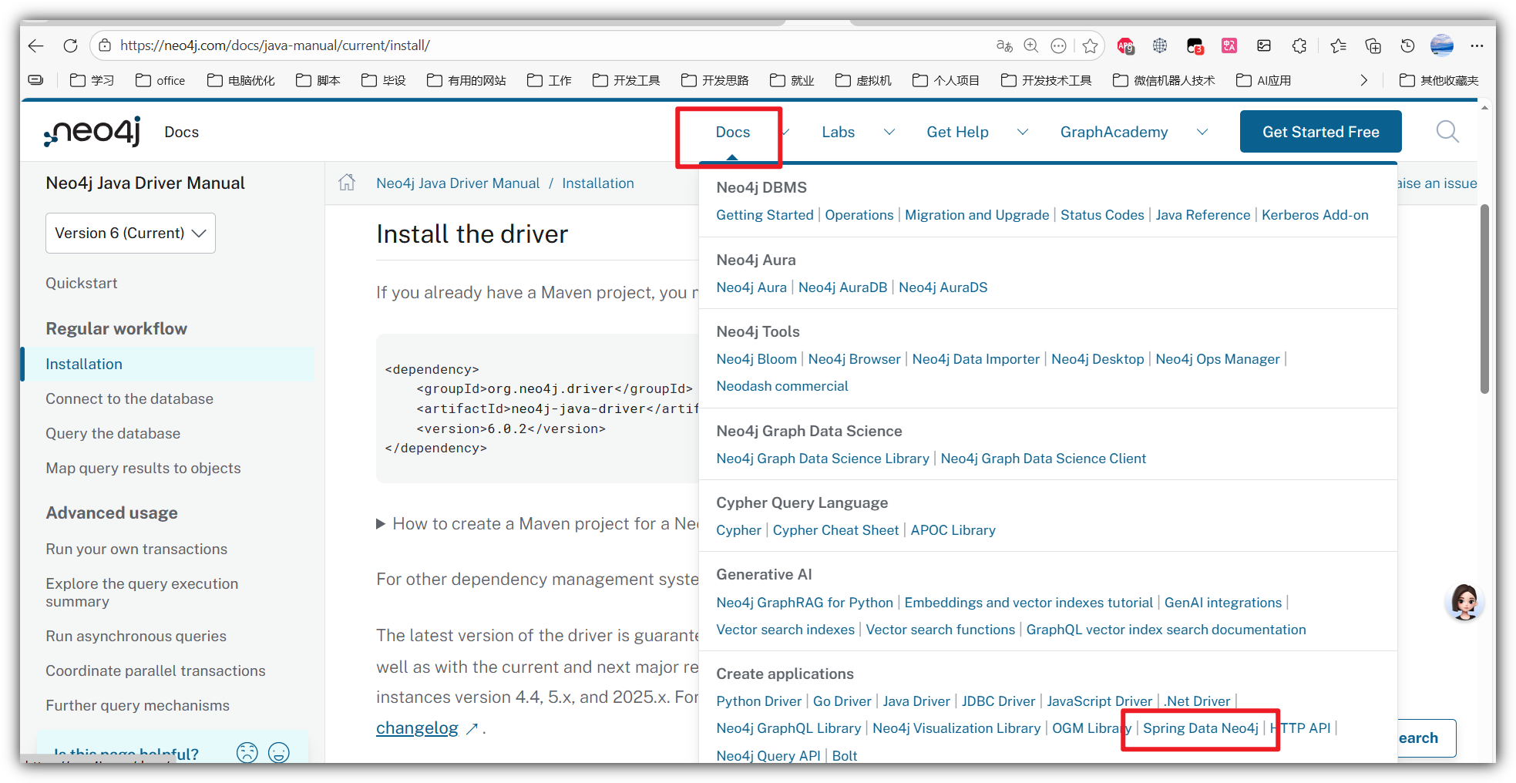Expand the Maven project how-to disclosure triangle
1516x783 pixels.
[381, 524]
